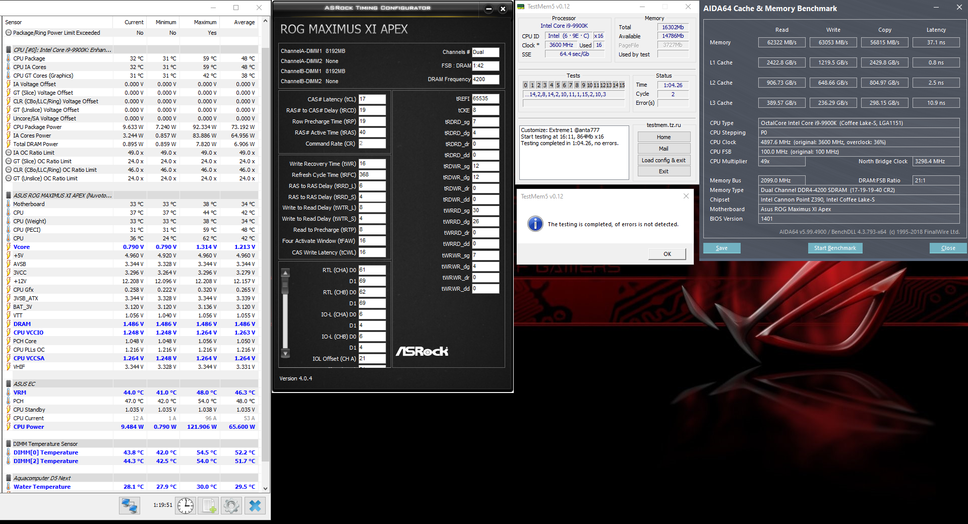This screenshot has height=524, width=968.
Task: Click the Memory Type field in AIDA64
Action: pyautogui.click(x=859, y=190)
